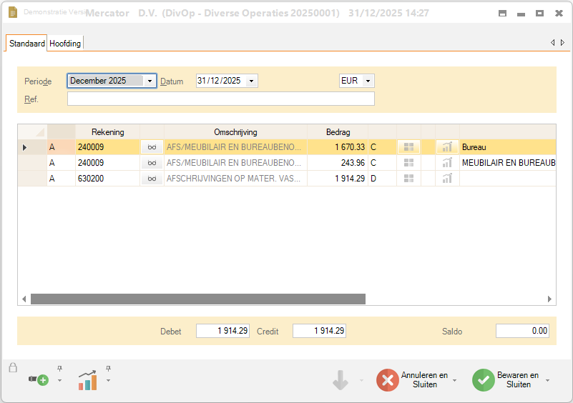Toggle the pin beside the chart icon
The image size is (573, 403).
[x=108, y=369]
